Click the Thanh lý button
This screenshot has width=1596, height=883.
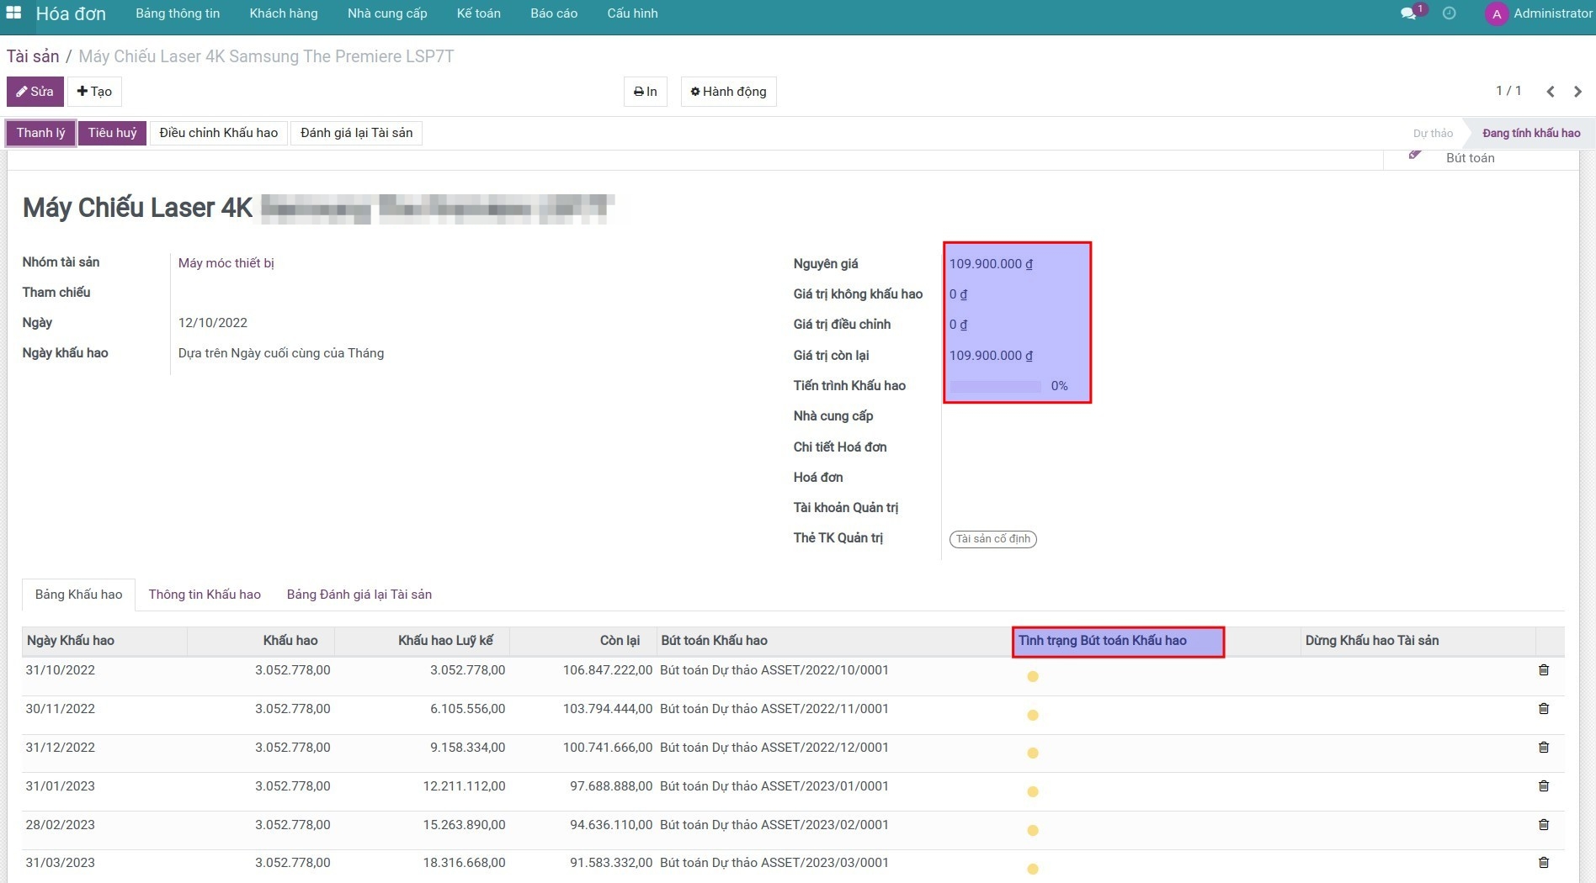[40, 133]
